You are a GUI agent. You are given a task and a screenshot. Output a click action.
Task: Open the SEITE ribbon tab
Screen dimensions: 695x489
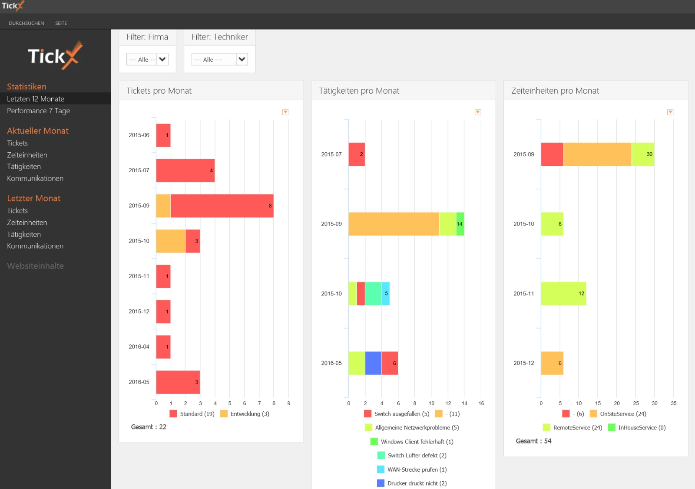tap(61, 23)
